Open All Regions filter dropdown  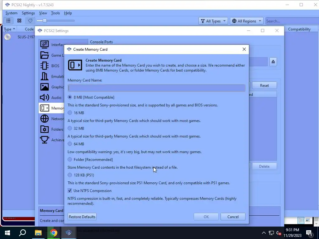pyautogui.click(x=247, y=21)
